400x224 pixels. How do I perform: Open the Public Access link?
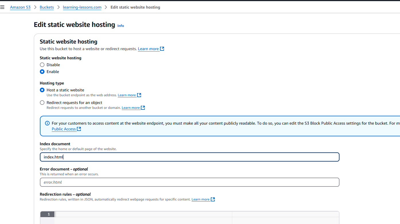pos(64,129)
